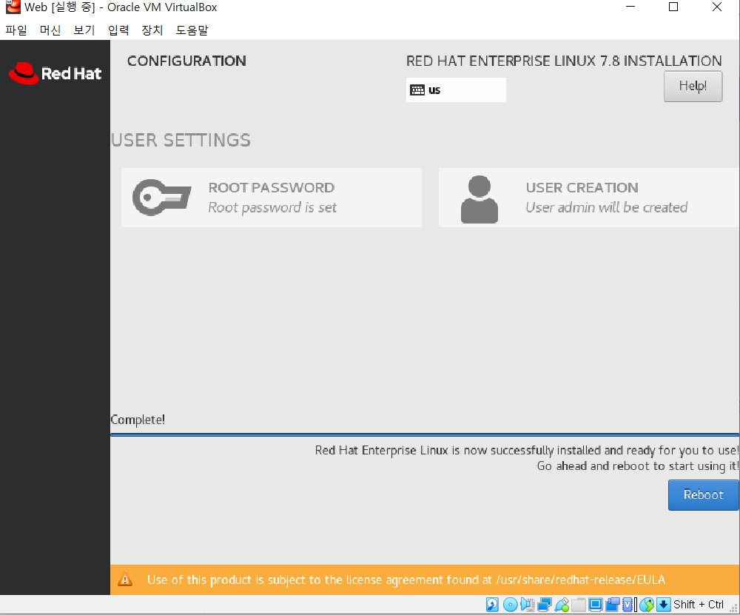Open the 도움말 menu
Viewport: 740px width, 615px height.
point(192,30)
